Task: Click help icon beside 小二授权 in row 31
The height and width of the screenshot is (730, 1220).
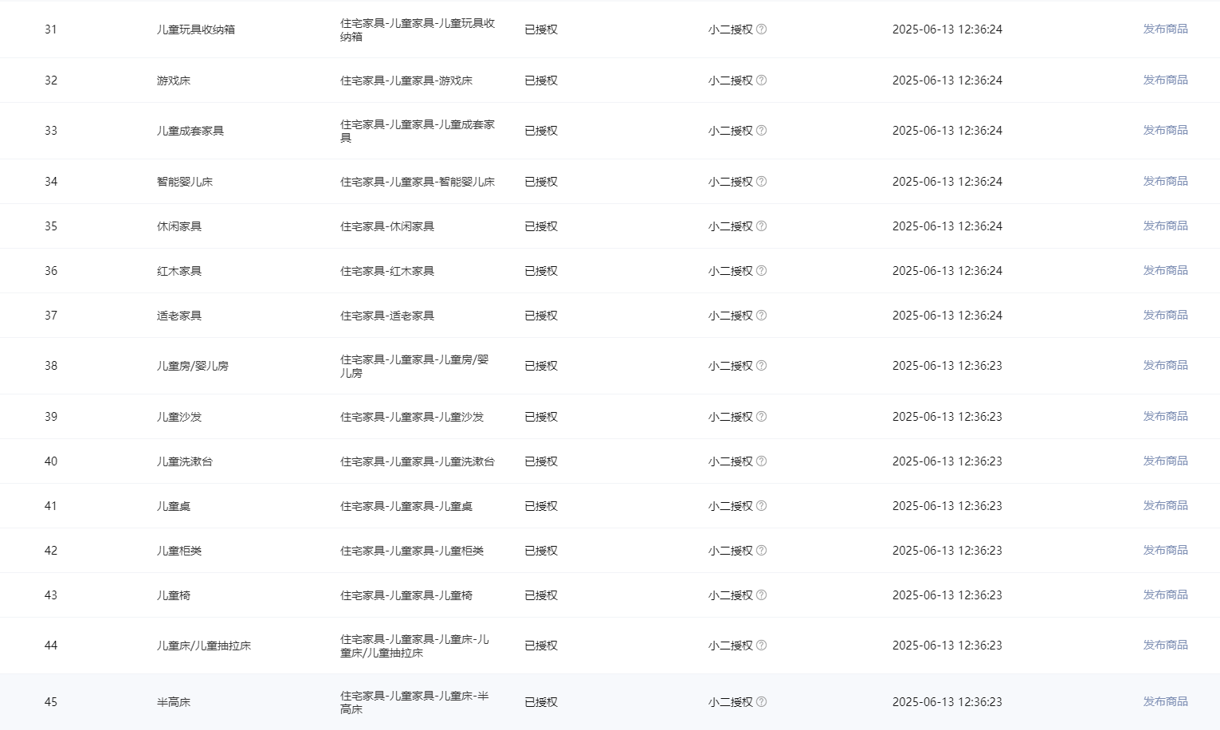Action: (x=761, y=29)
